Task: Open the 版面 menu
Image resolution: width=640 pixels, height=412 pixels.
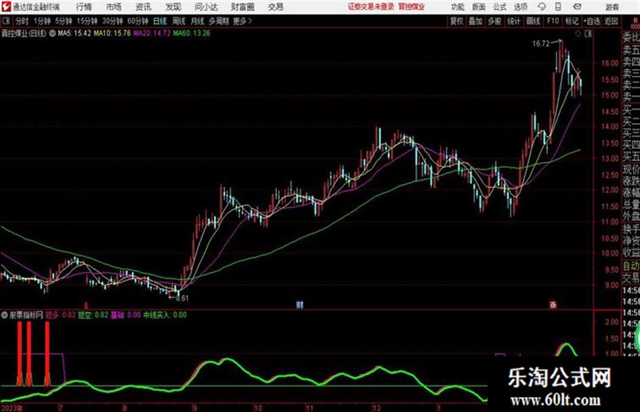Action: 478,7
